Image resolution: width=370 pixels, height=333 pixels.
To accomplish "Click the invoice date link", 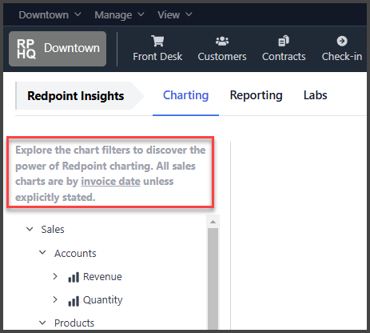I will tap(110, 182).
